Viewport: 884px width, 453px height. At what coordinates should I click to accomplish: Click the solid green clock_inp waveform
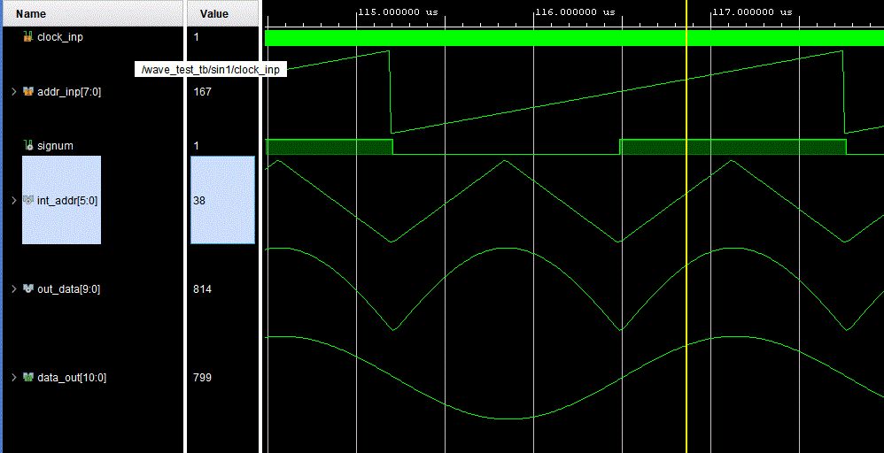[574, 38]
